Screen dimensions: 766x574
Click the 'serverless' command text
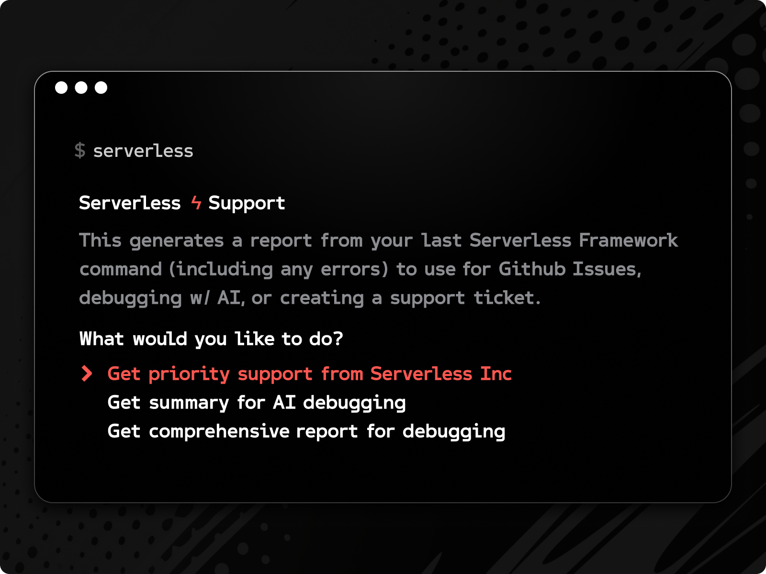click(x=143, y=151)
